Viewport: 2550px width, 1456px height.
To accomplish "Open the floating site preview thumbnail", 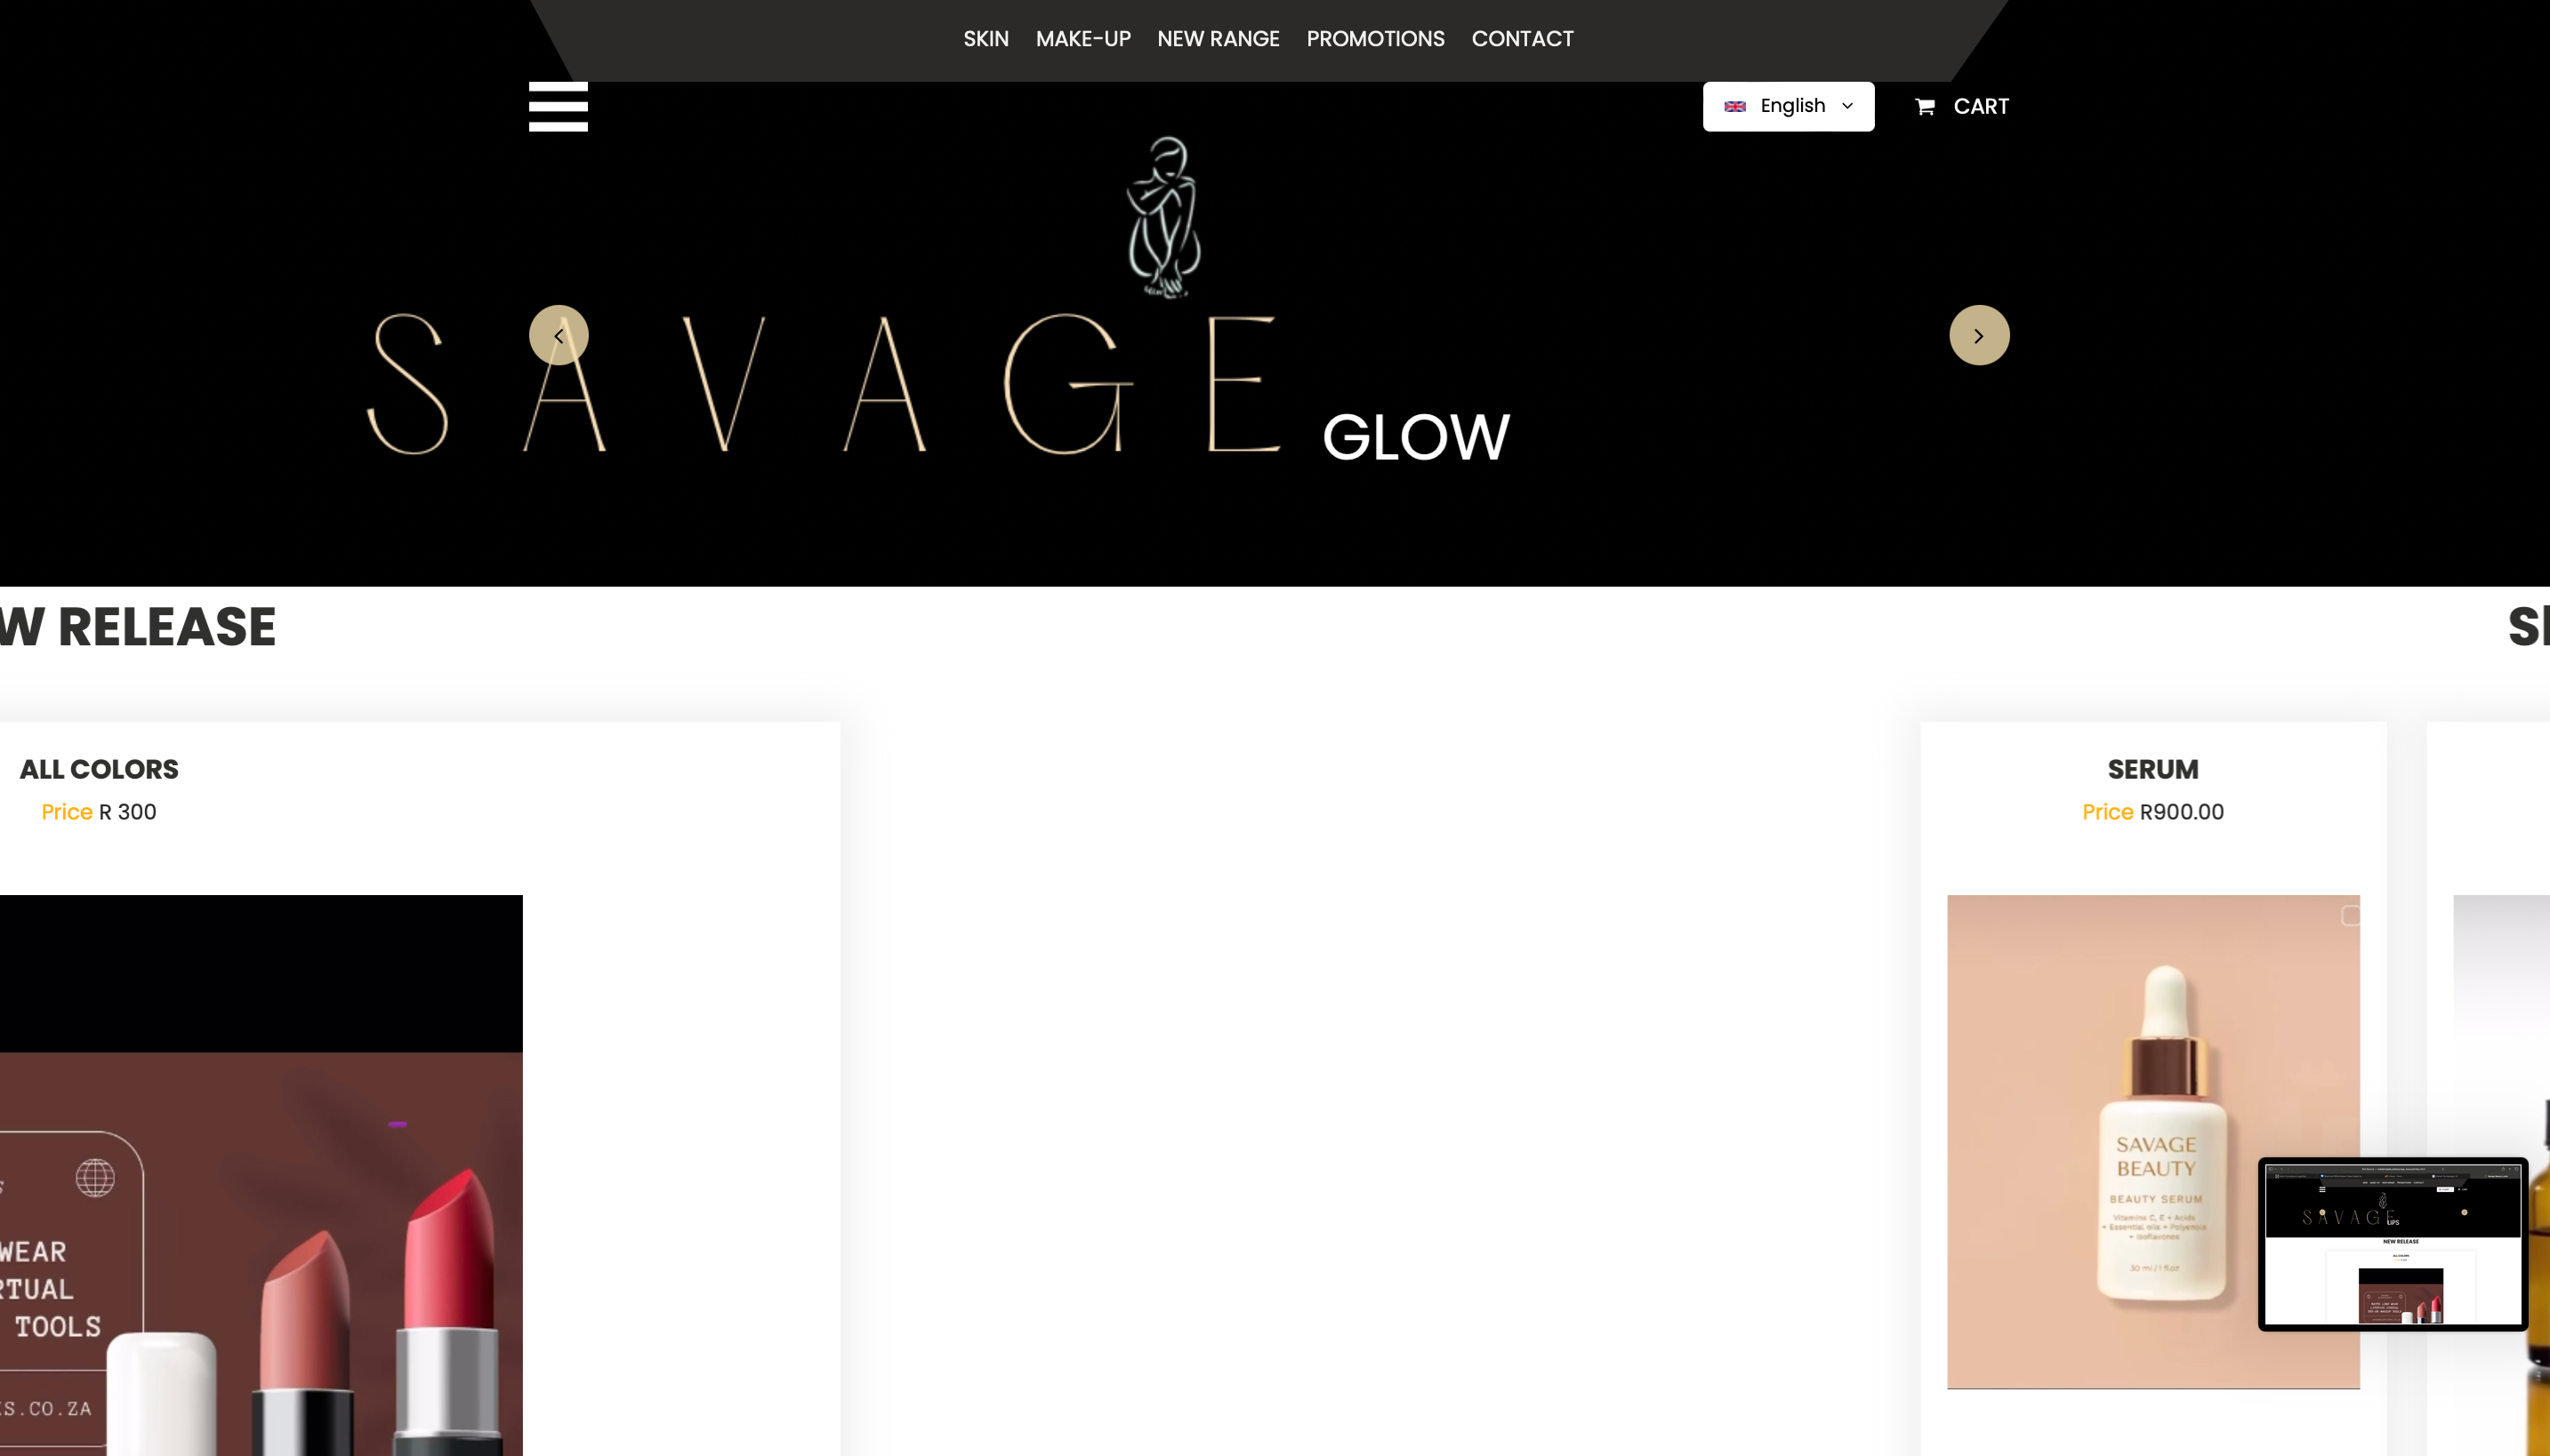I will [2392, 1244].
